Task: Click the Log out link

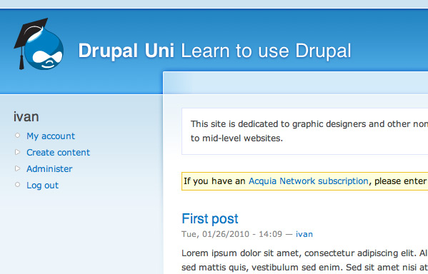Action: pyautogui.click(x=42, y=185)
